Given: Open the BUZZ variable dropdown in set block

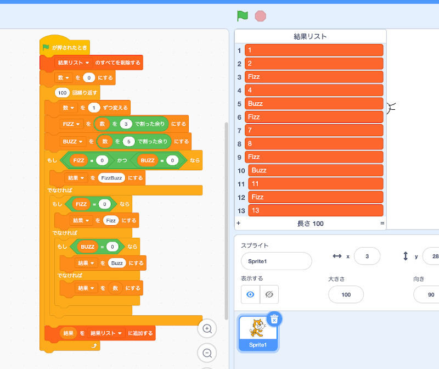Looking at the screenshot, I should (81, 142).
